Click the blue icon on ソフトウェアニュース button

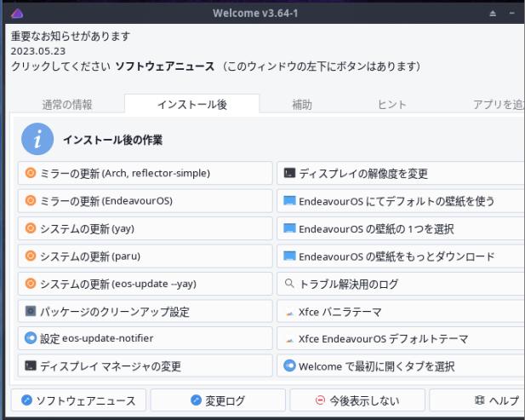(26, 400)
